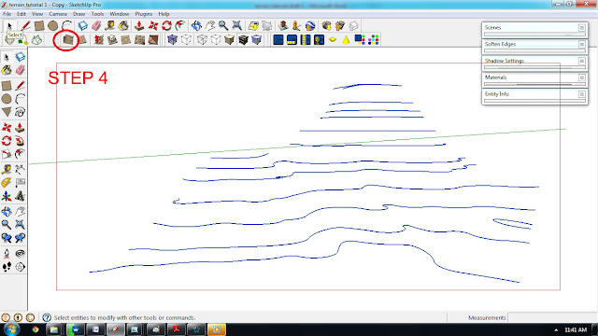This screenshot has height=336, width=598.
Task: Click the Instructor help question mark button
Action: point(47,317)
